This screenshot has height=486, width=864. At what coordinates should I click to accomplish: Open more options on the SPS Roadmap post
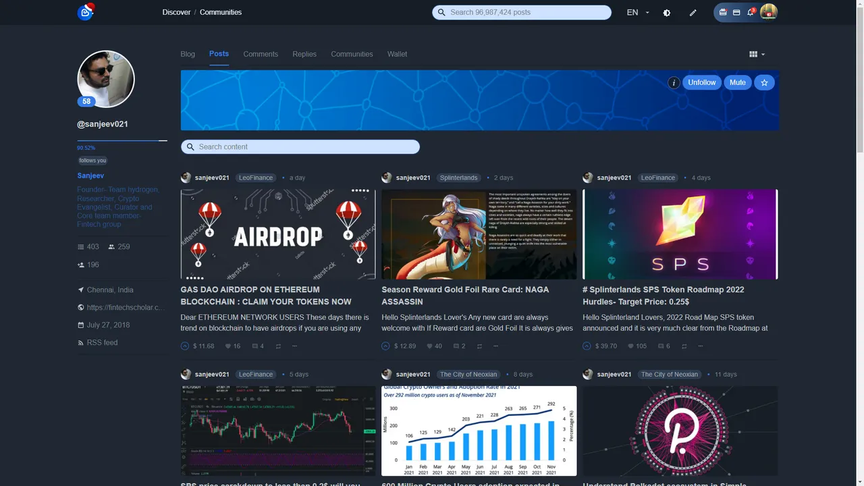701,346
